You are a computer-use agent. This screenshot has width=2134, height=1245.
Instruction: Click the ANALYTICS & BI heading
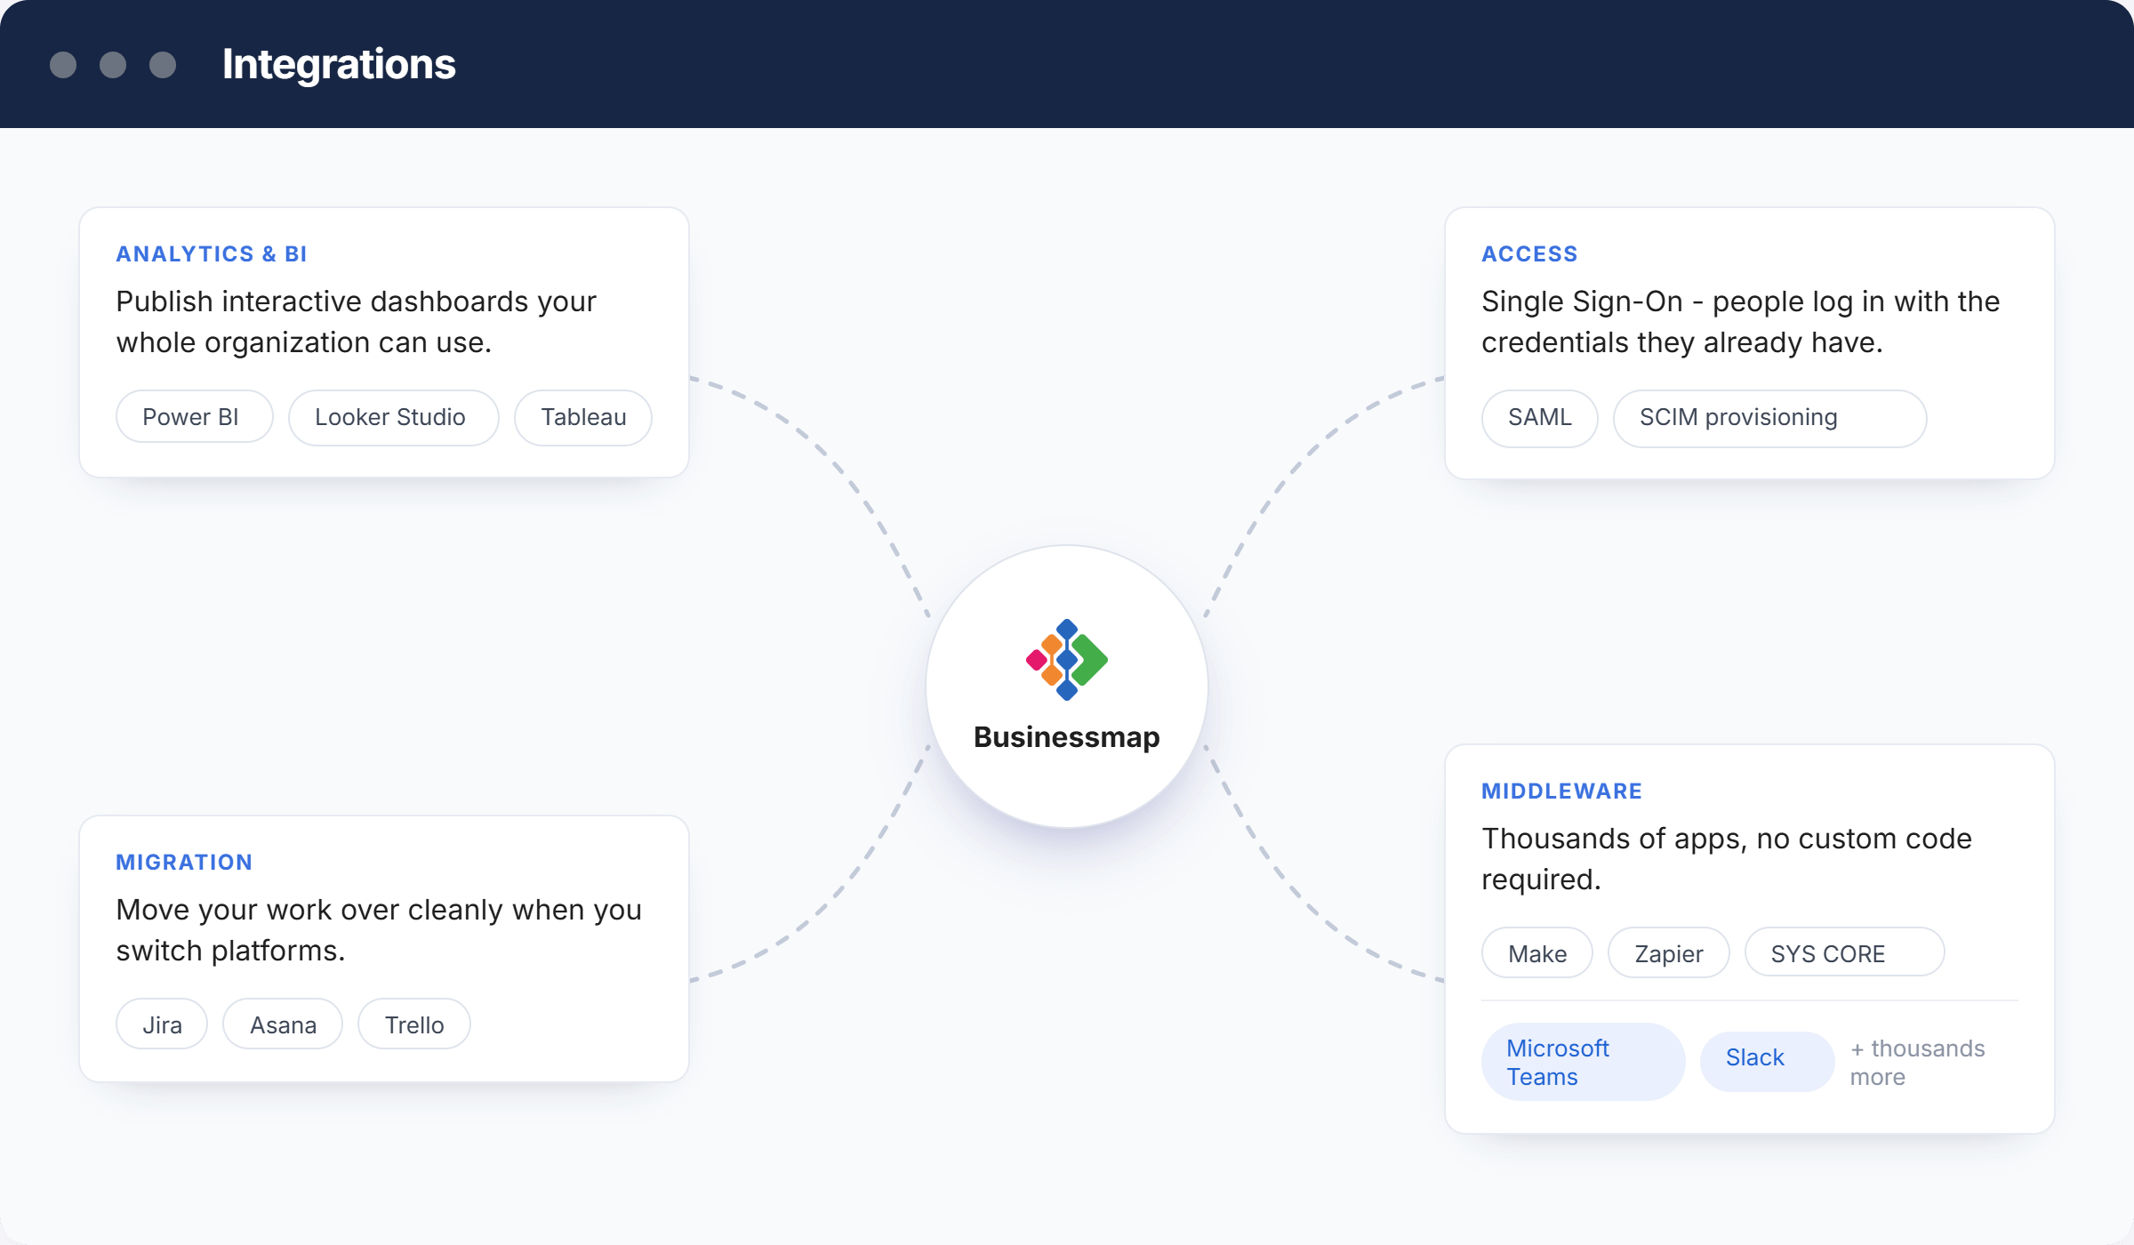point(212,254)
